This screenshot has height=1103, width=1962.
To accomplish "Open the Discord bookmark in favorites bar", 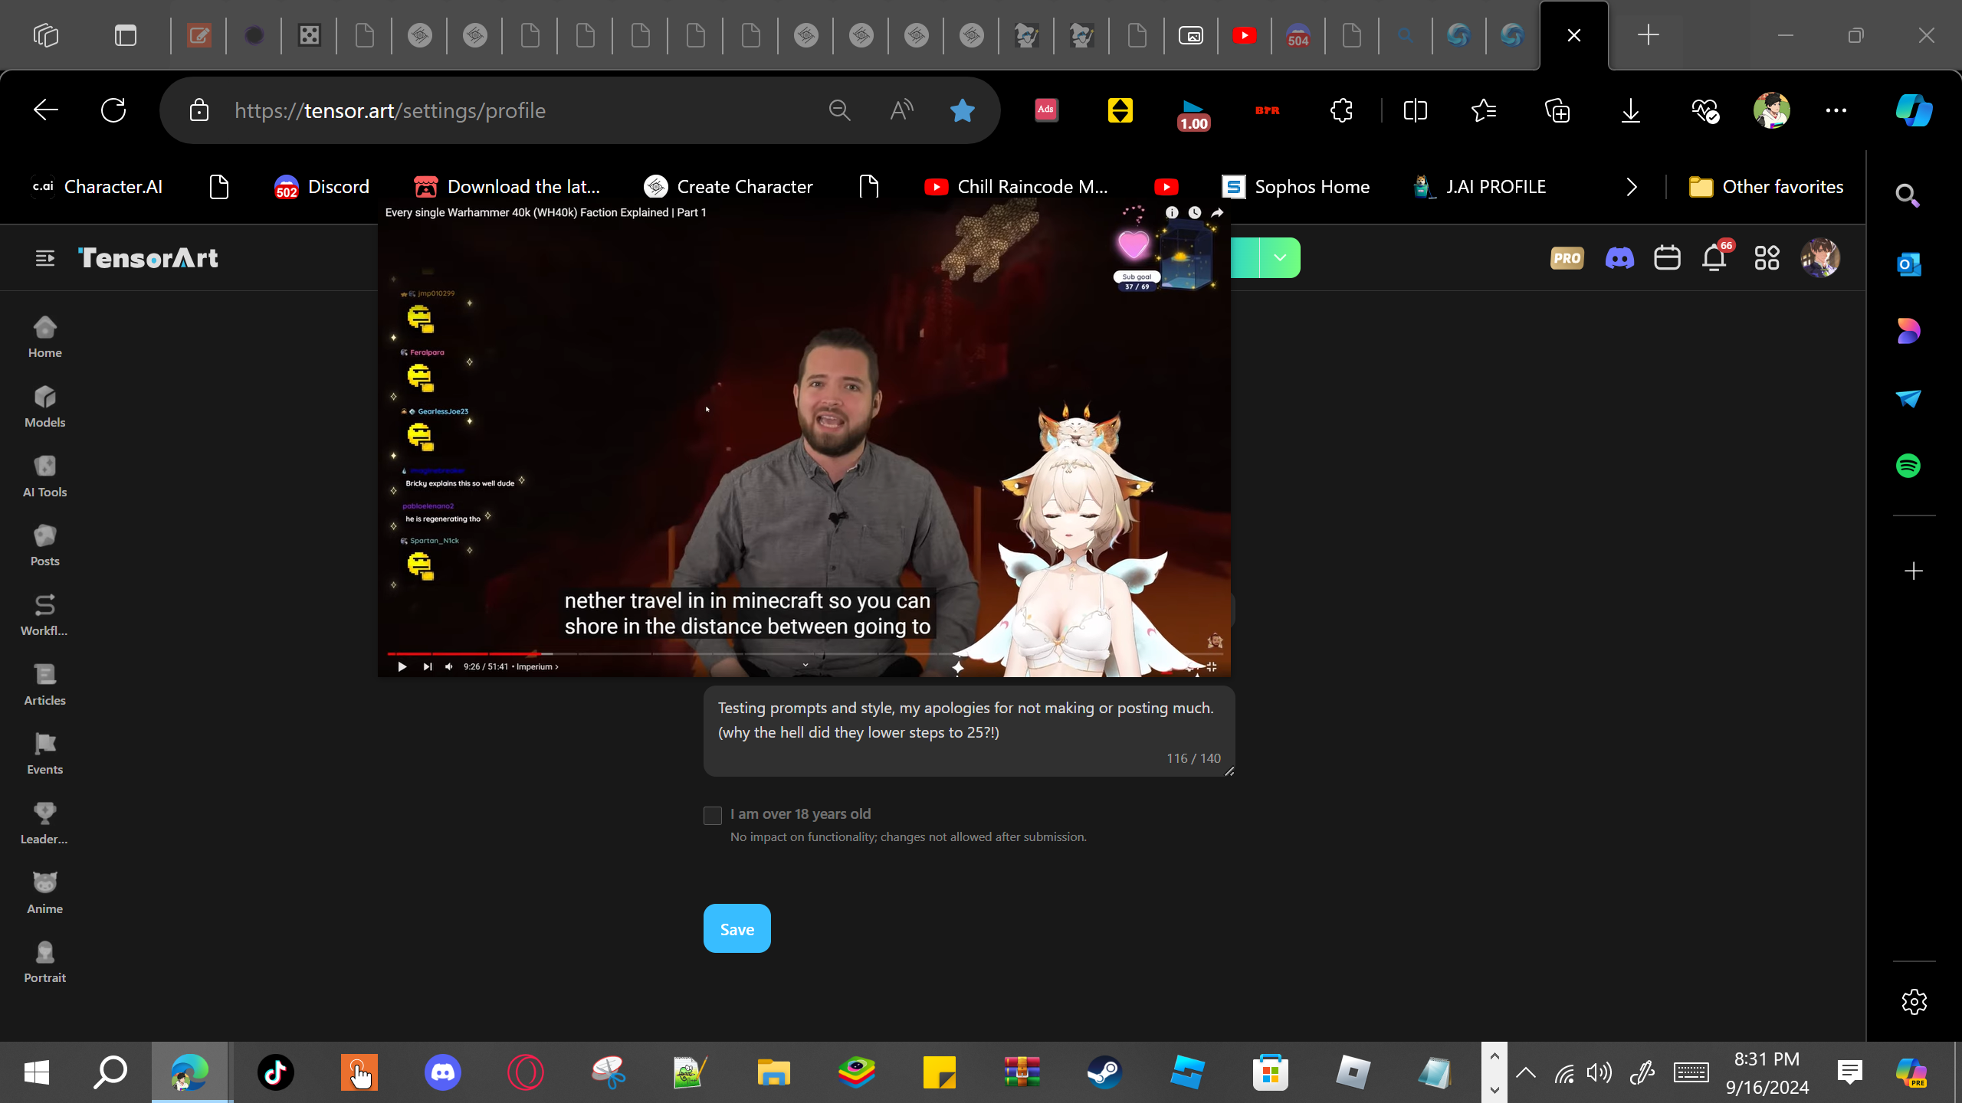I will [x=322, y=186].
